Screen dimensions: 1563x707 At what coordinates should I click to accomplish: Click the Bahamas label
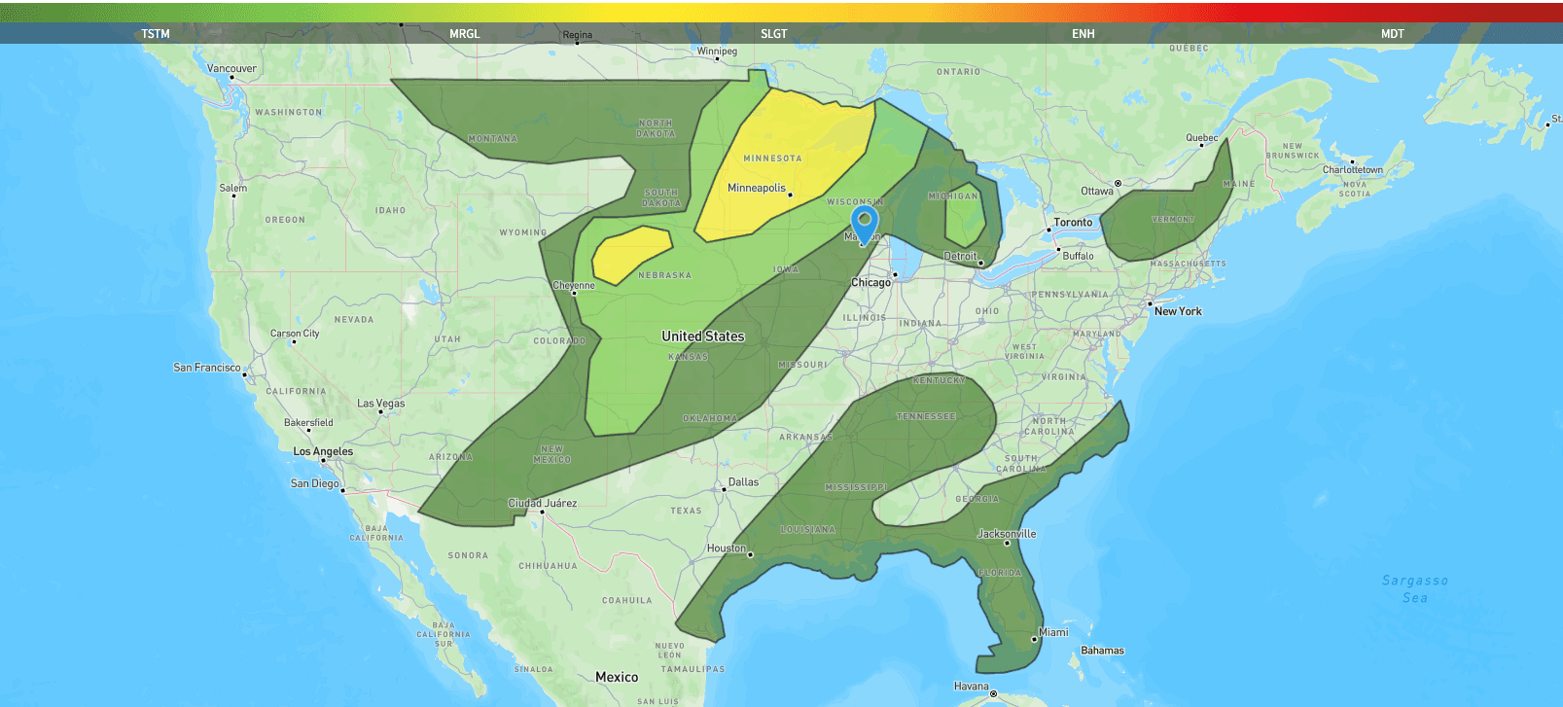1103,651
